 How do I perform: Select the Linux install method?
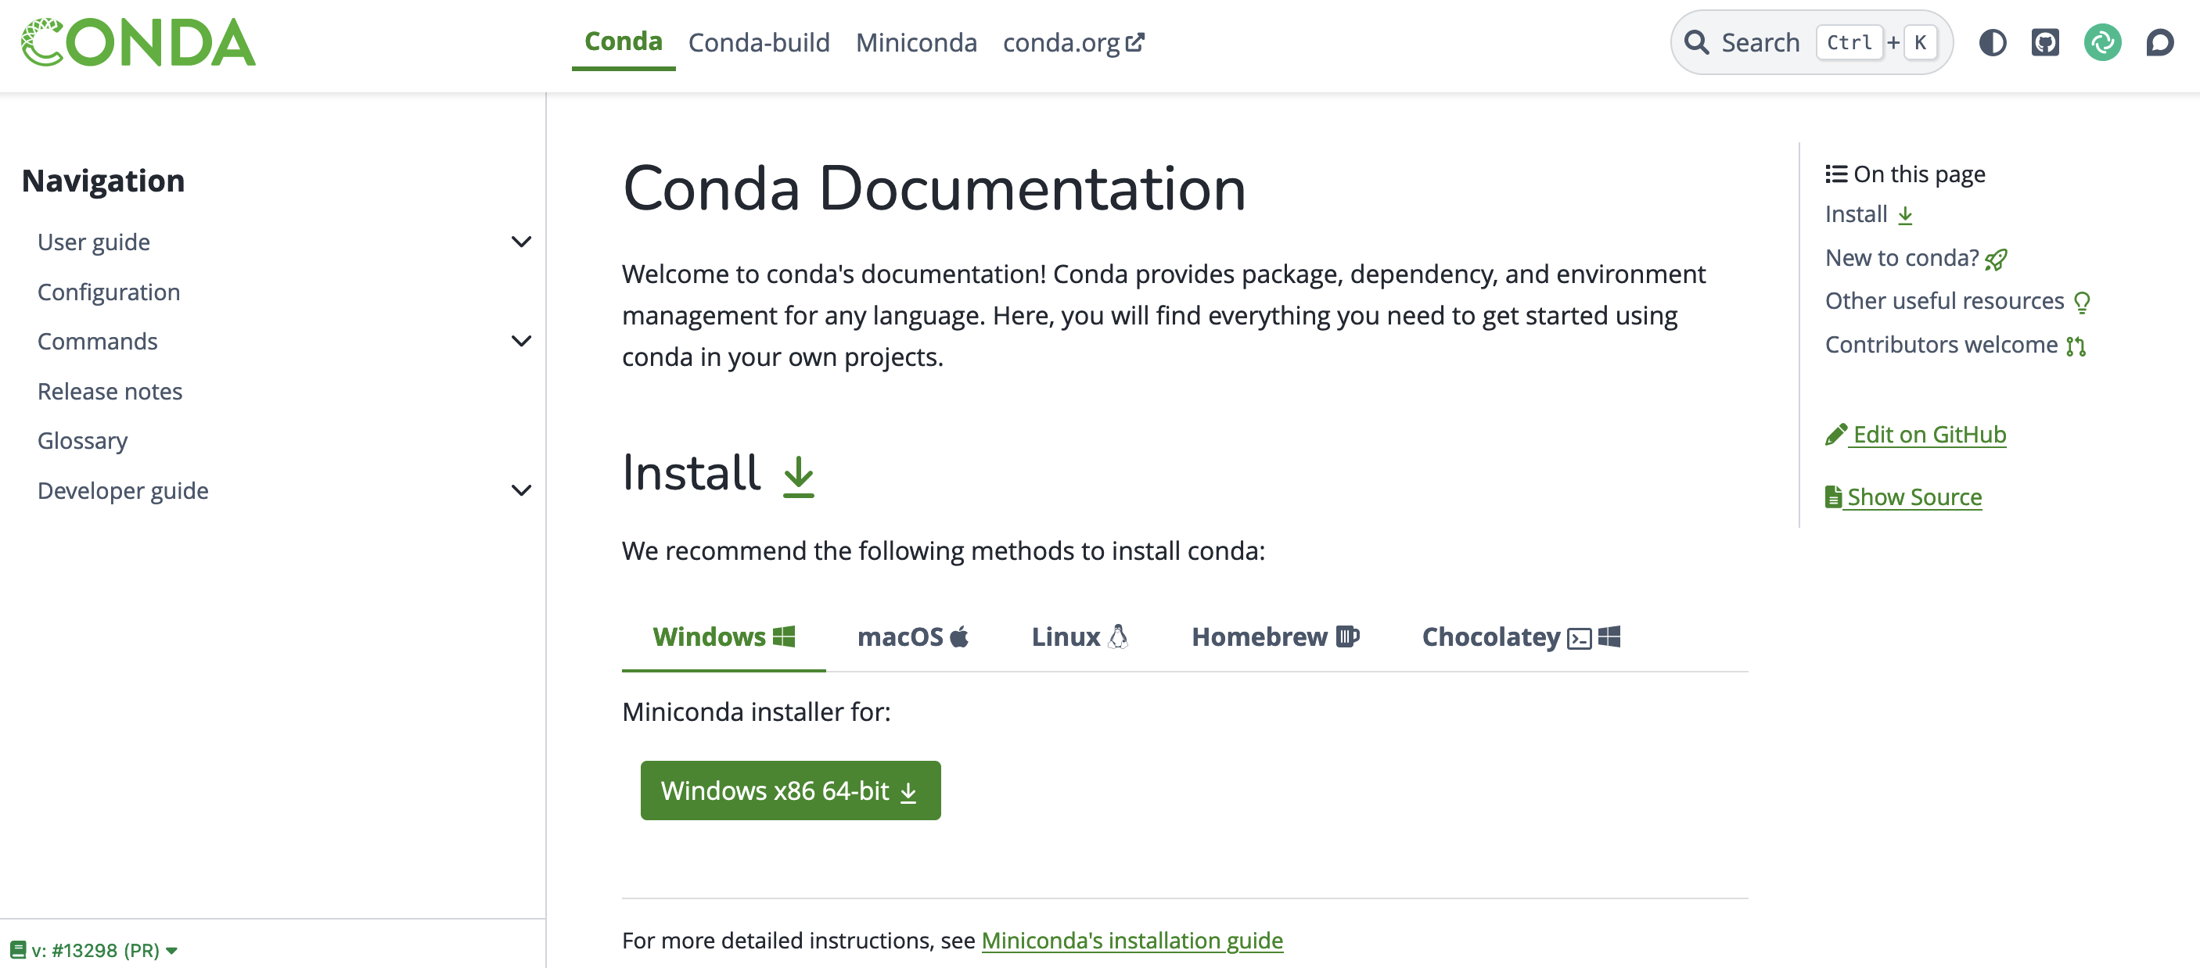pos(1080,636)
